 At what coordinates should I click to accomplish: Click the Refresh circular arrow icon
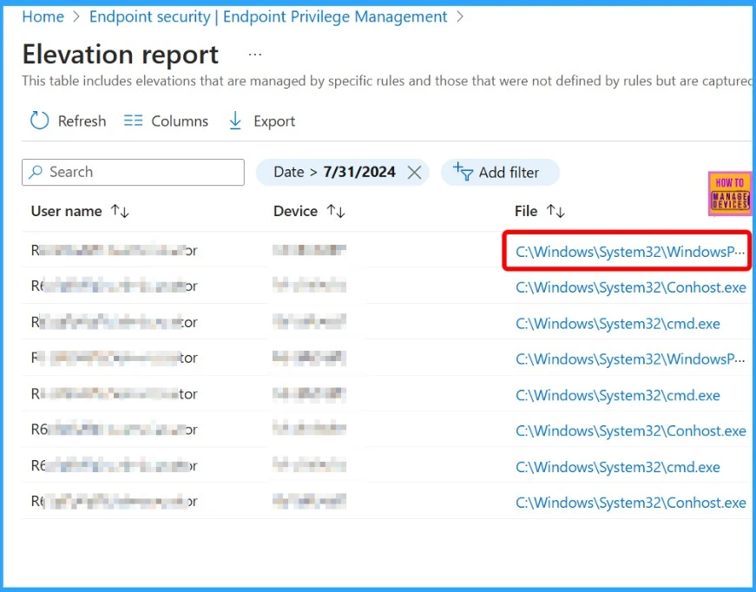tap(40, 121)
